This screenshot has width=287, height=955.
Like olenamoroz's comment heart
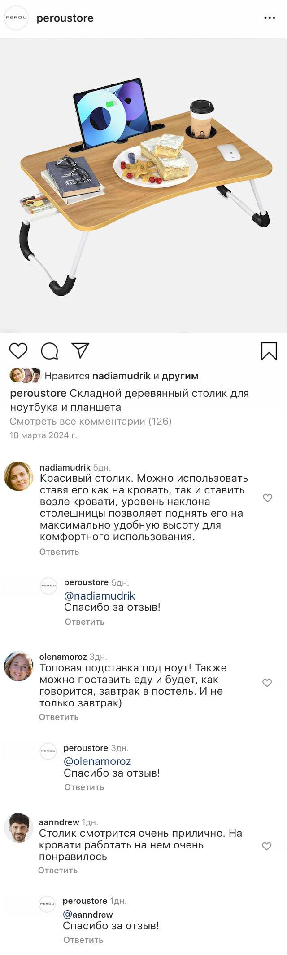pos(267,683)
